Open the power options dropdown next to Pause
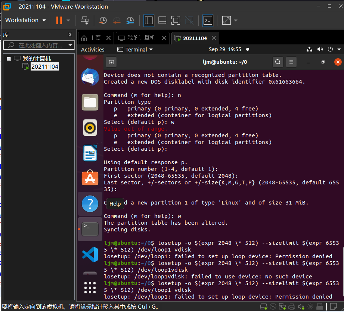344x312 pixels. [68, 21]
